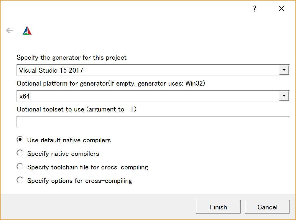The height and width of the screenshot is (220, 296).
Task: Click the empty optional toolset text field
Action: pos(153,122)
